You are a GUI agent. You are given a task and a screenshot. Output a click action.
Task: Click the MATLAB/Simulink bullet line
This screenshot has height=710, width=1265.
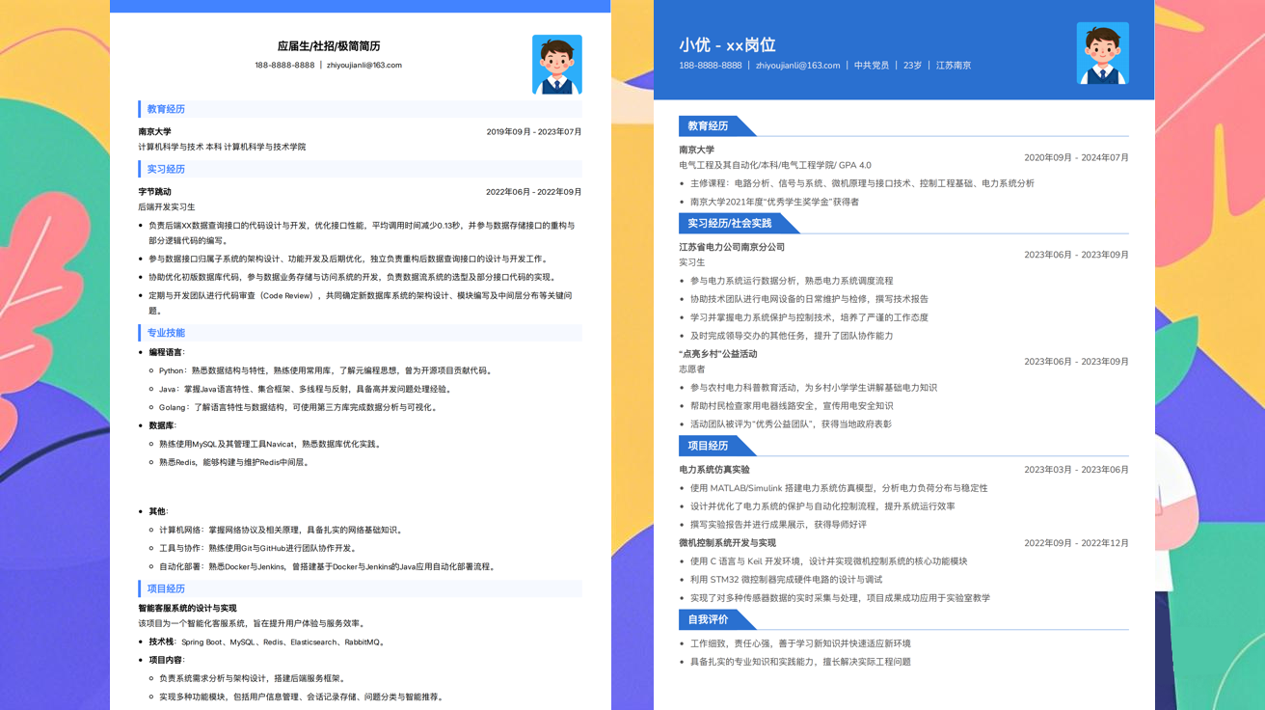[839, 488]
